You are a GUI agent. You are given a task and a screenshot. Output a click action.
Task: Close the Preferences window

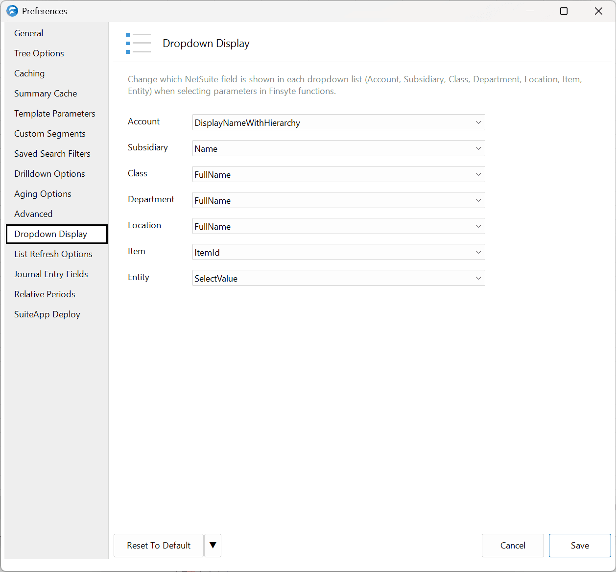(x=598, y=11)
